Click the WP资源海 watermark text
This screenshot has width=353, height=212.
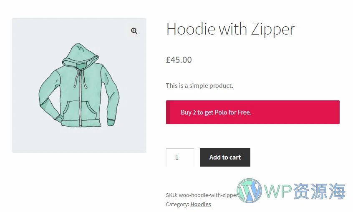305,191
